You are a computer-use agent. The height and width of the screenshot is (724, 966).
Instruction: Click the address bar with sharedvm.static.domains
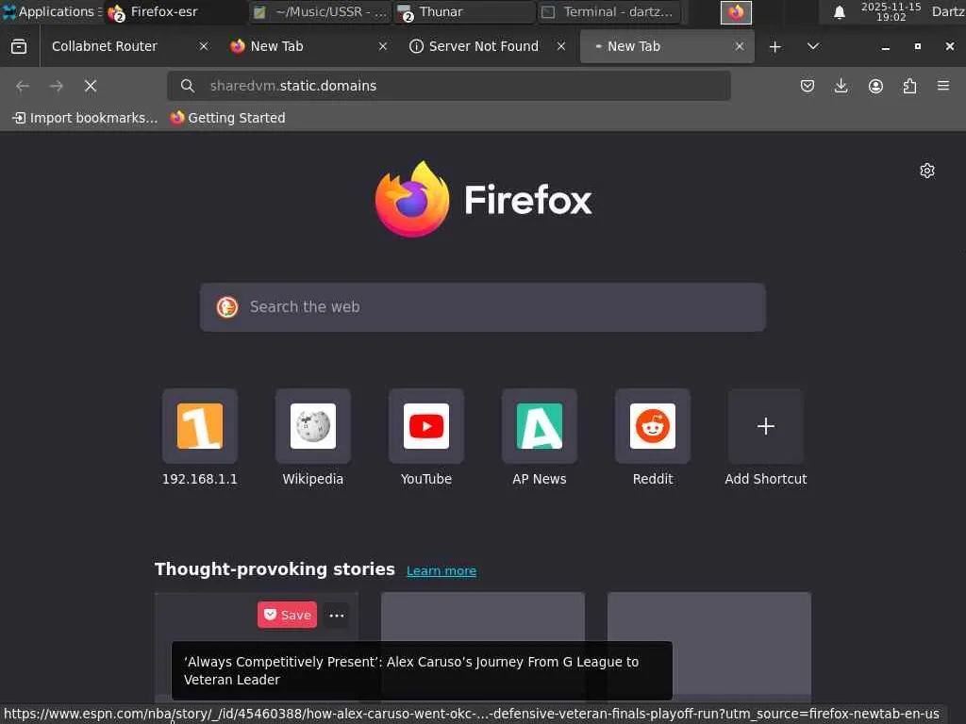tap(449, 86)
